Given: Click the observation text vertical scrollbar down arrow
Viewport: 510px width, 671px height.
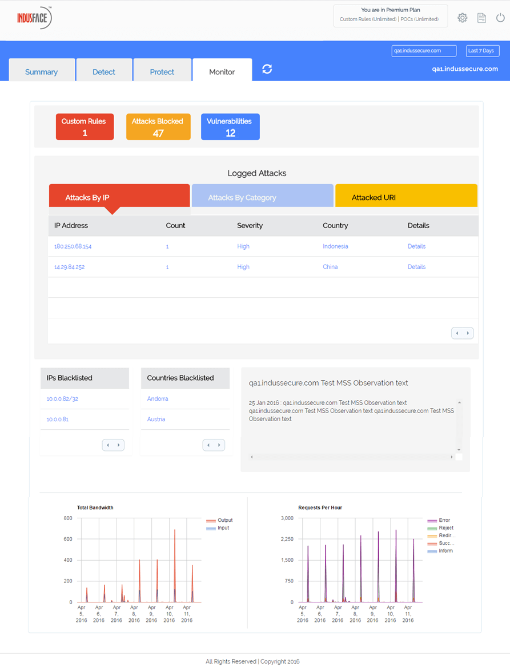Looking at the screenshot, I should [459, 450].
